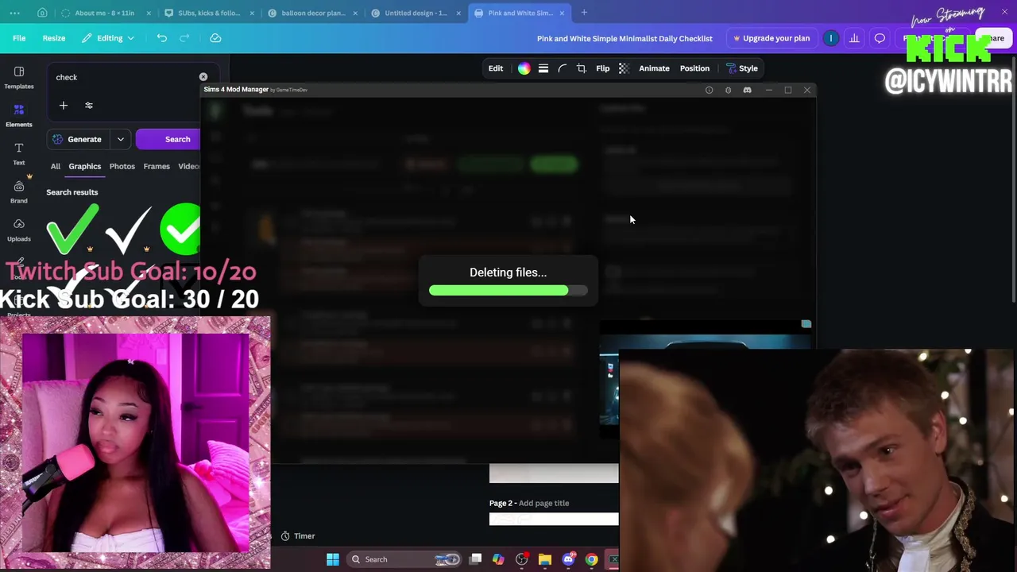Add a plus attachment under search box

(64, 106)
